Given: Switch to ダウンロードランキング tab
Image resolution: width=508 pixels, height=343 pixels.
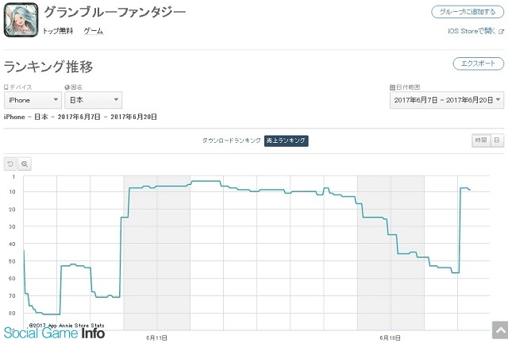Looking at the screenshot, I should (x=231, y=141).
